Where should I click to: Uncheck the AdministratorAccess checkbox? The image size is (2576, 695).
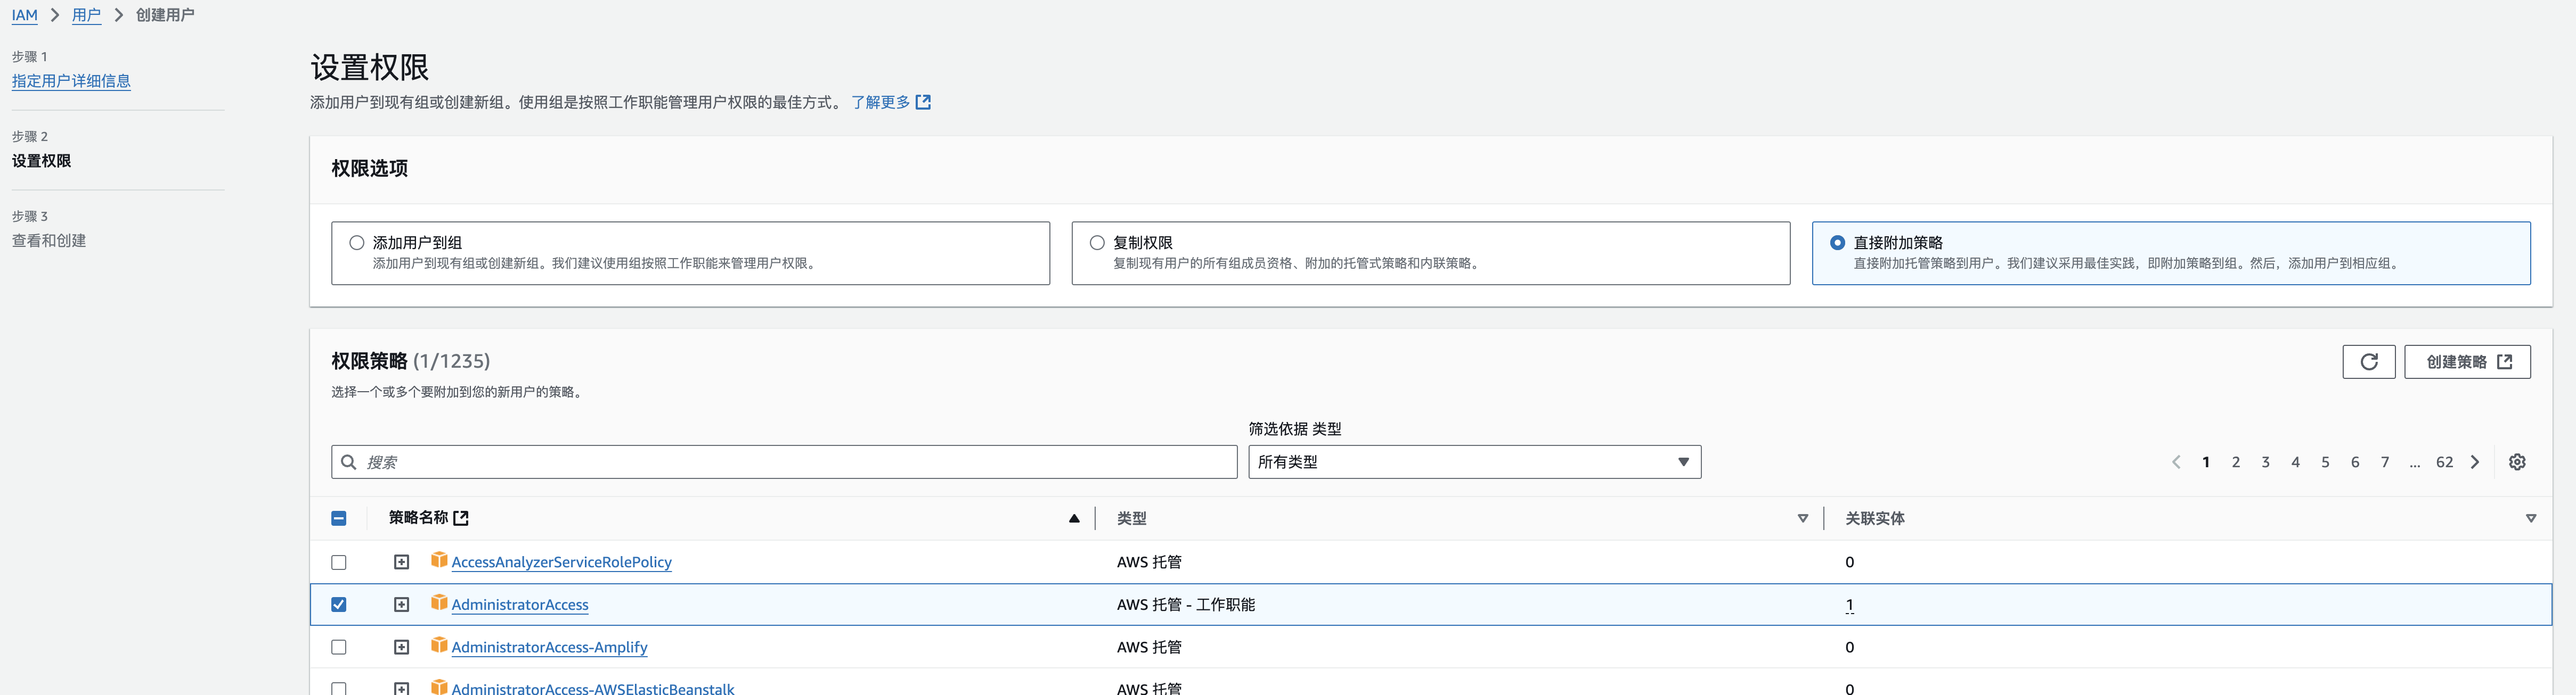tap(339, 604)
